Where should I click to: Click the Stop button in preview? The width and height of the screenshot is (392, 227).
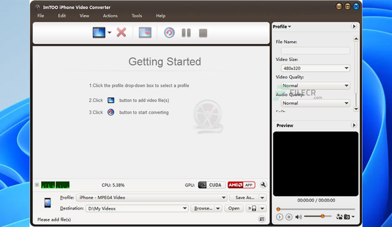point(289,217)
